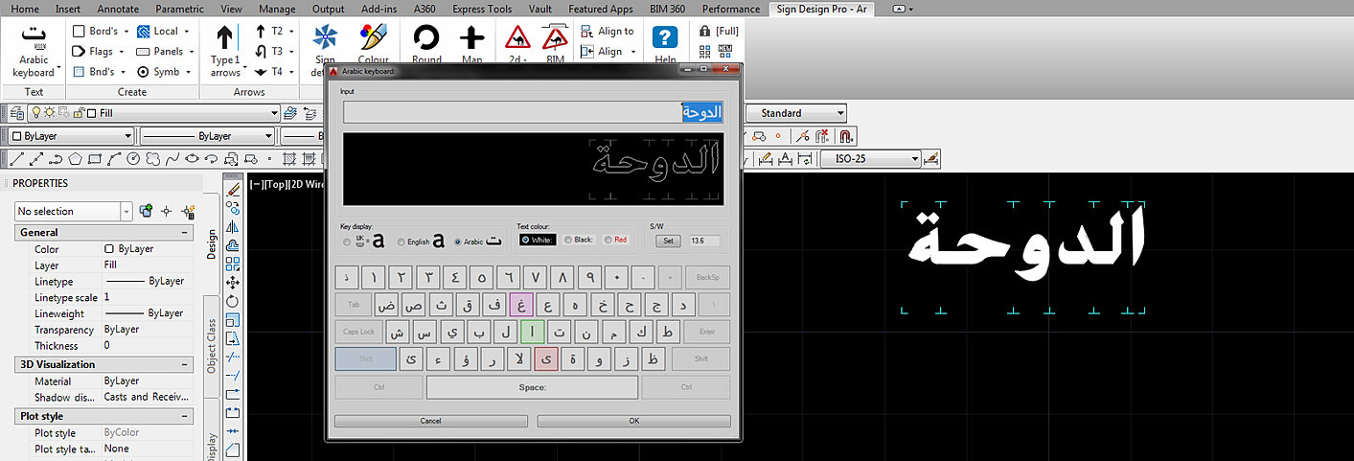Open Layer Properties Manager icon
The image size is (1354, 461).
[15, 113]
